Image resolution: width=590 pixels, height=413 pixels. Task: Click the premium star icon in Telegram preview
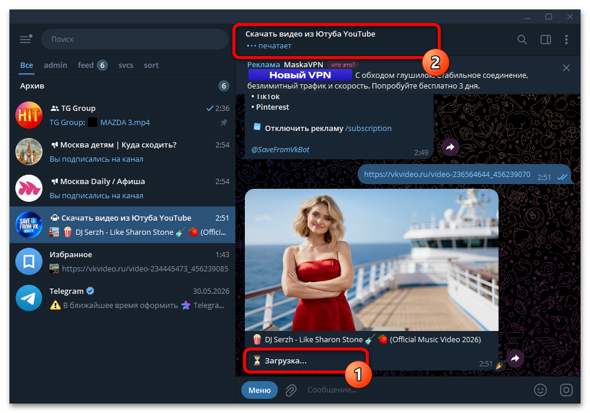coord(186,305)
